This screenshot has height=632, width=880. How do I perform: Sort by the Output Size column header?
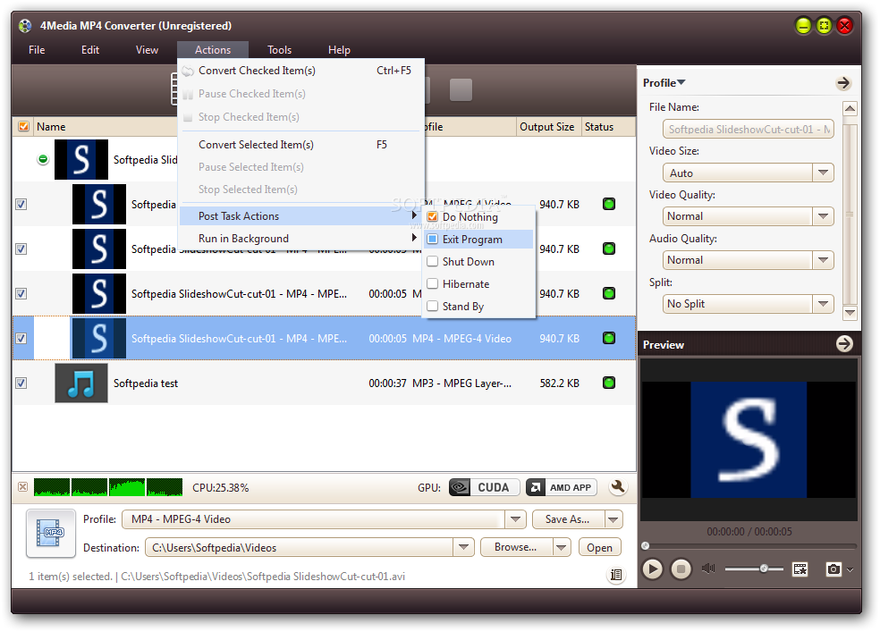547,127
